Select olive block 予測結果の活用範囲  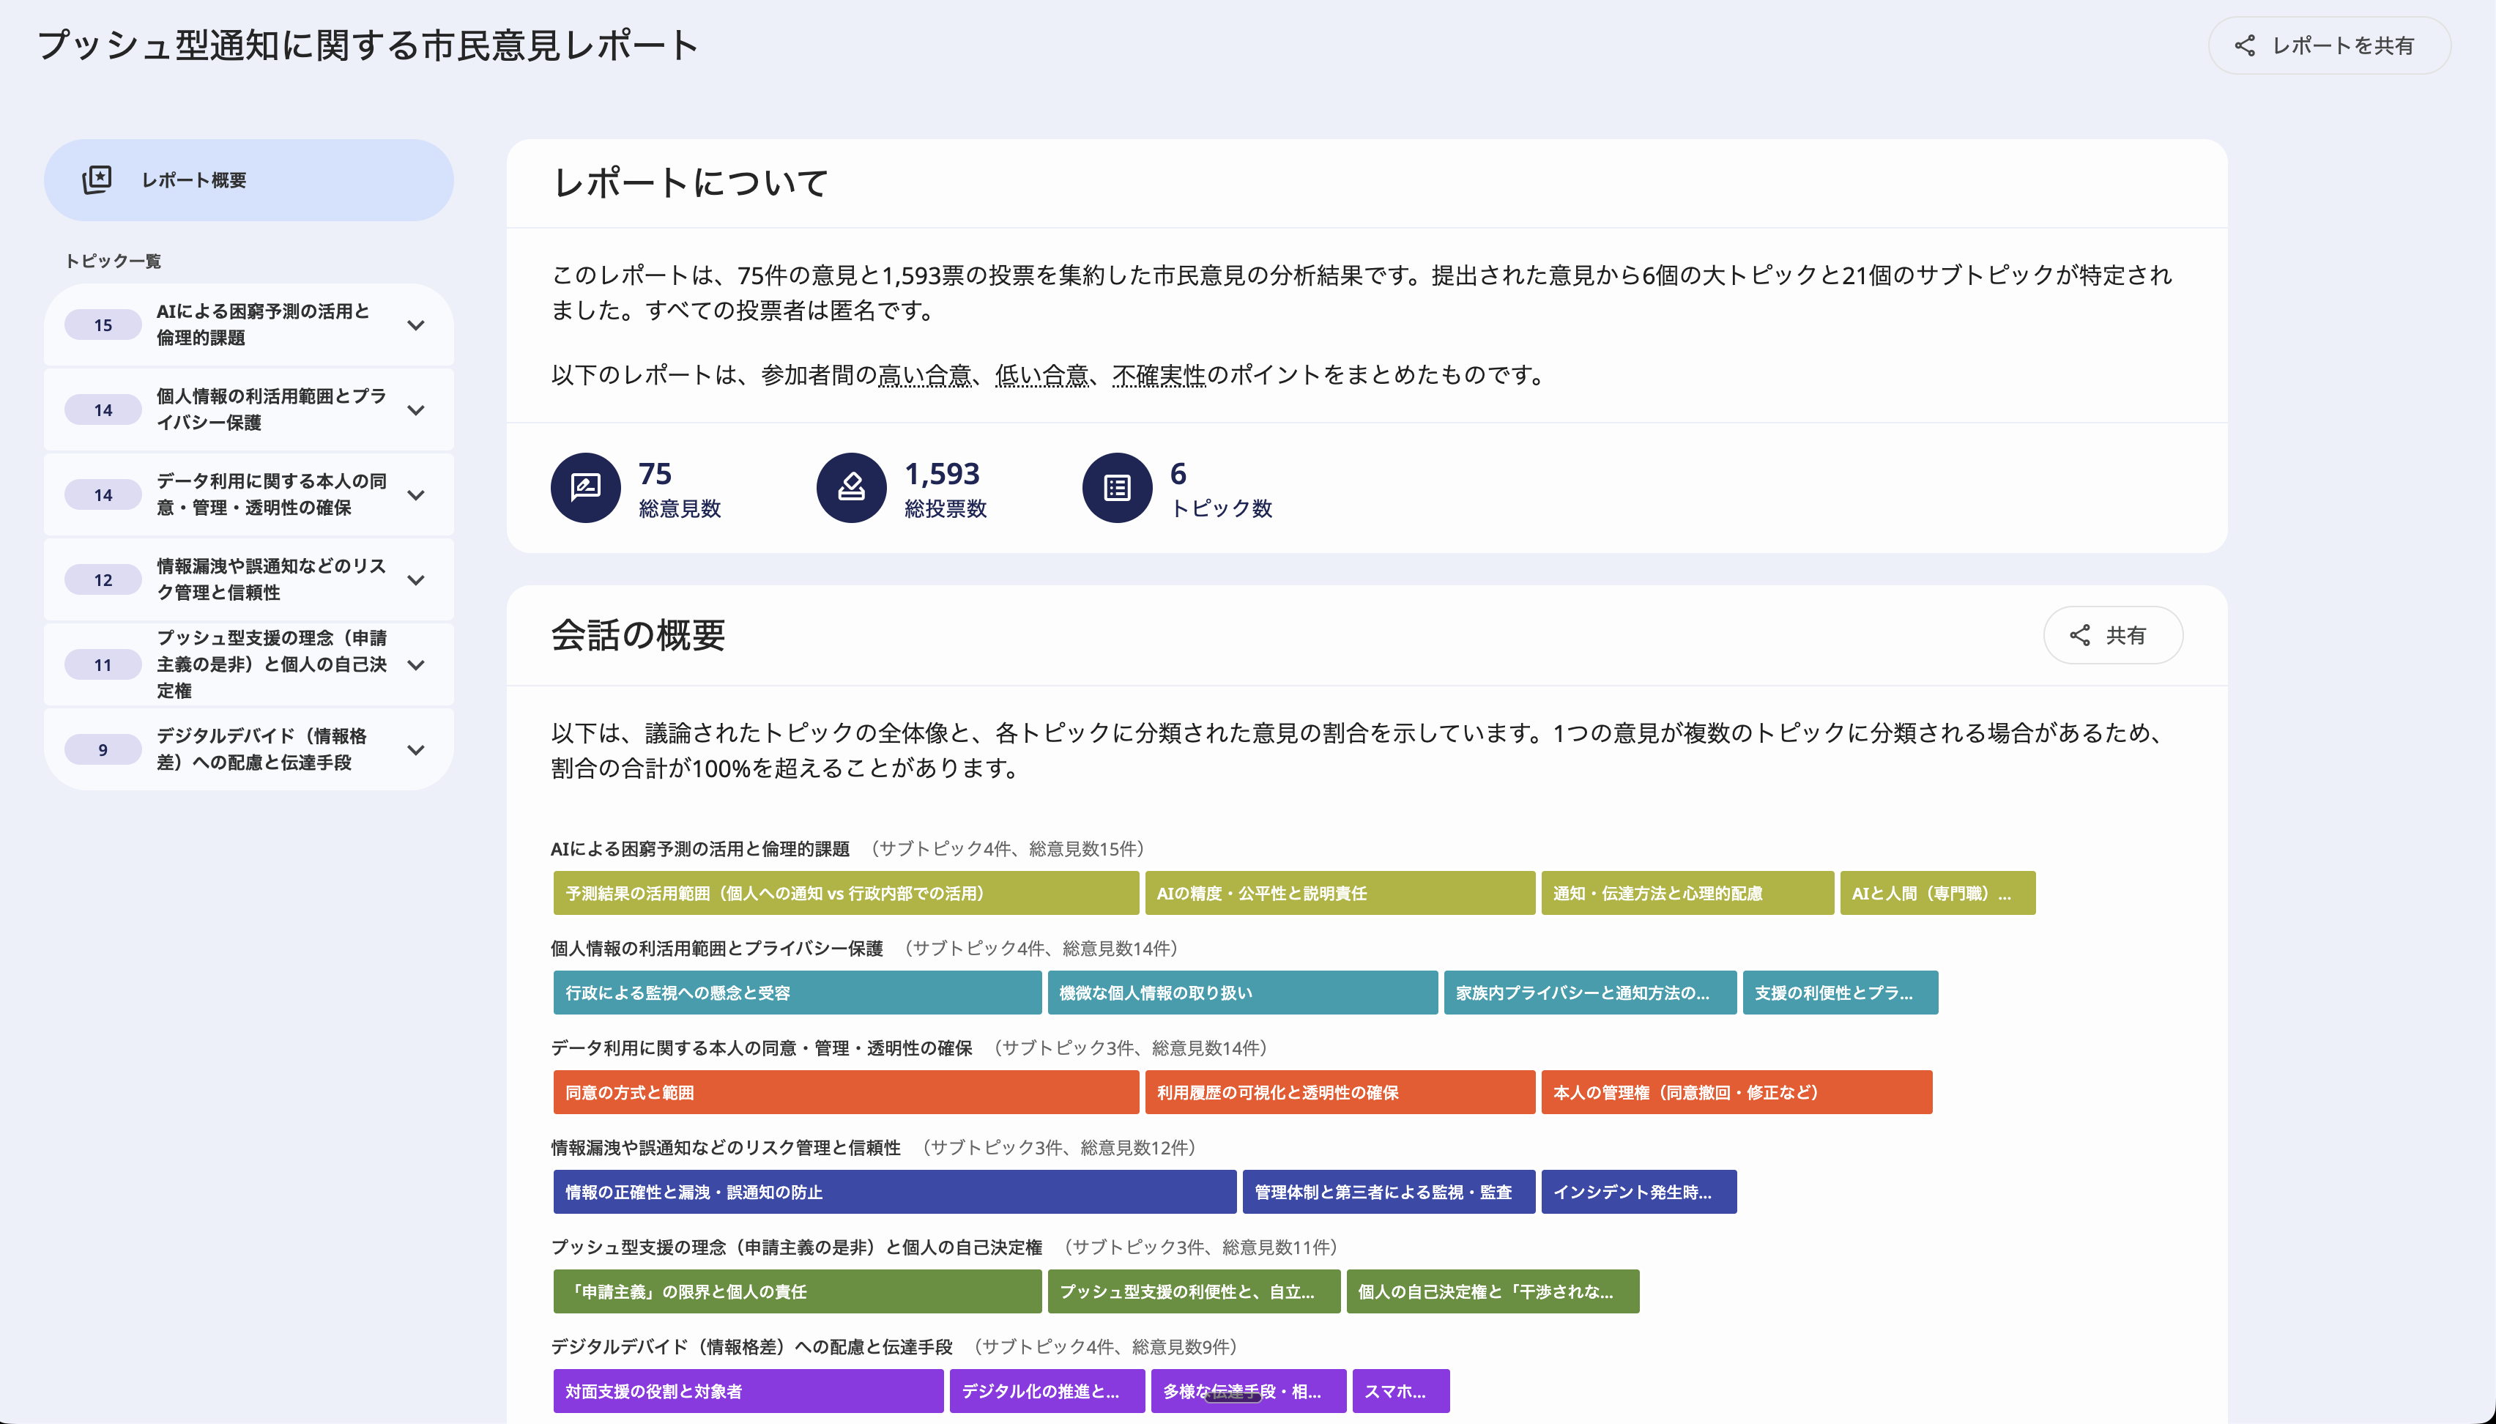tap(846, 893)
